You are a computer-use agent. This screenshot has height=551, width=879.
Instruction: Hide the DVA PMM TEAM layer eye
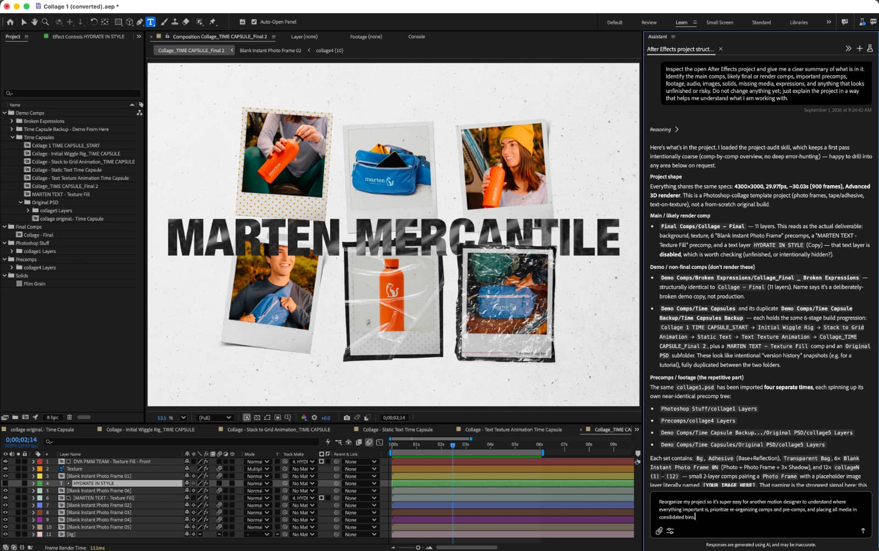coord(5,461)
